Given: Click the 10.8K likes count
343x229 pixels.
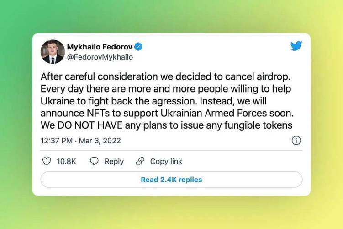Looking at the screenshot, I should [x=66, y=161].
